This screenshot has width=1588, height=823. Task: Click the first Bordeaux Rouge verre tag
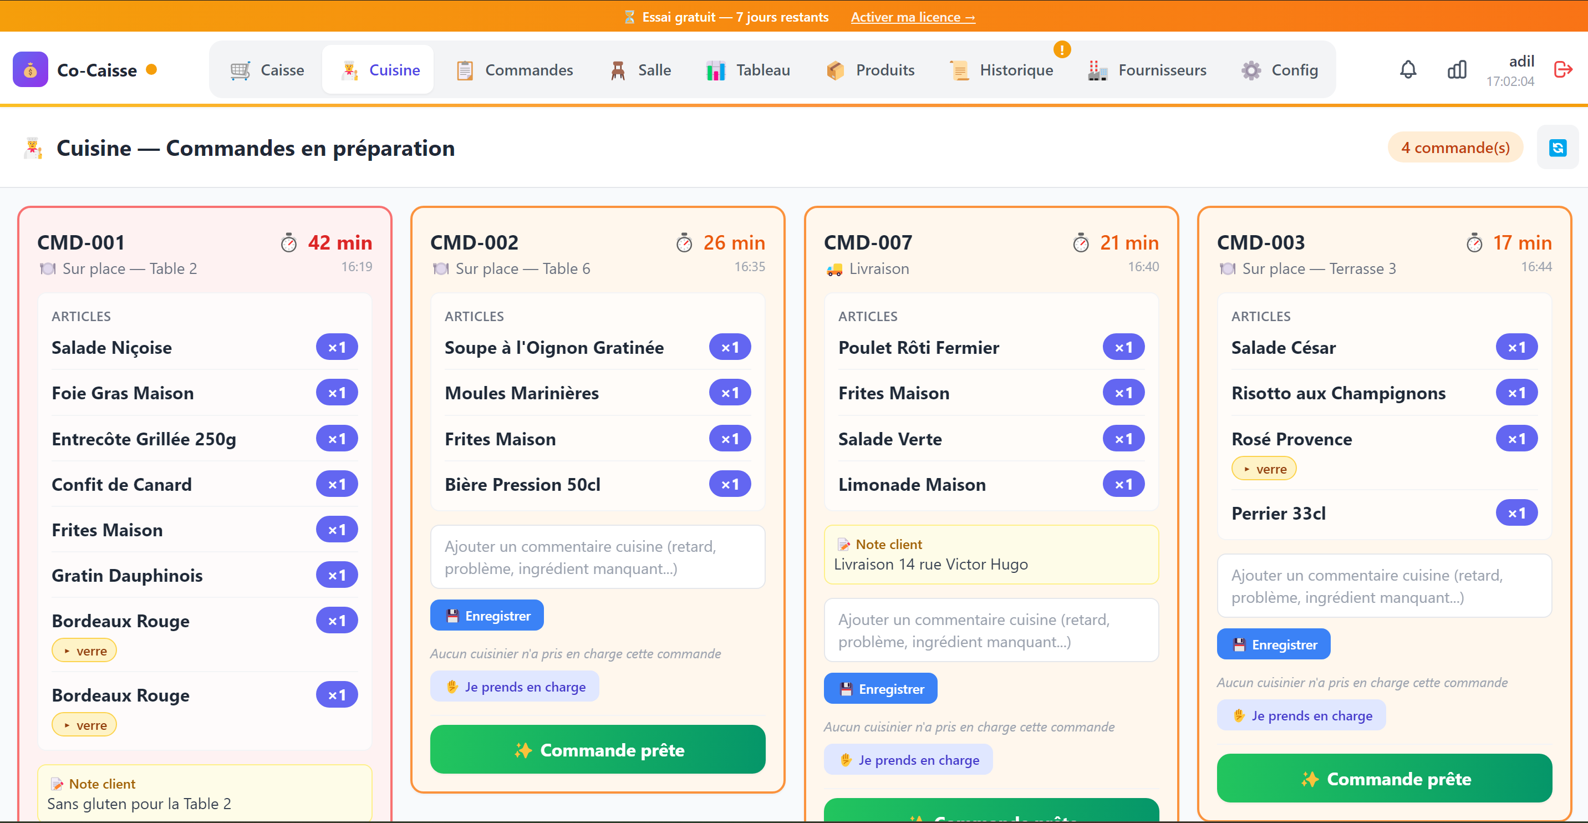click(84, 651)
